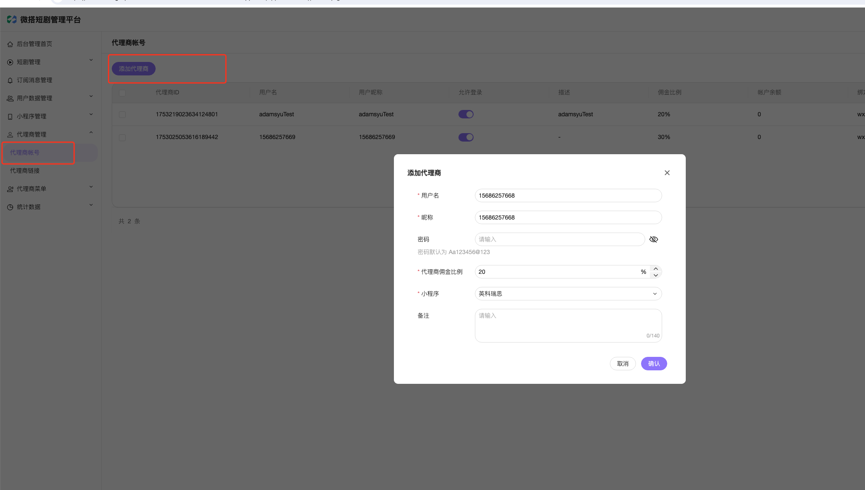Click the bell icon for 订阅消息管理
This screenshot has width=865, height=490.
click(x=10, y=80)
